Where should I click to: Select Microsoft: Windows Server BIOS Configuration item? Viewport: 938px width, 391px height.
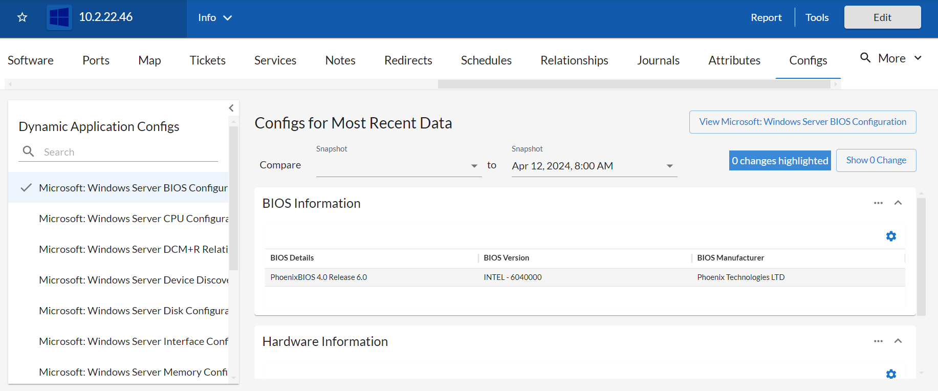(133, 188)
